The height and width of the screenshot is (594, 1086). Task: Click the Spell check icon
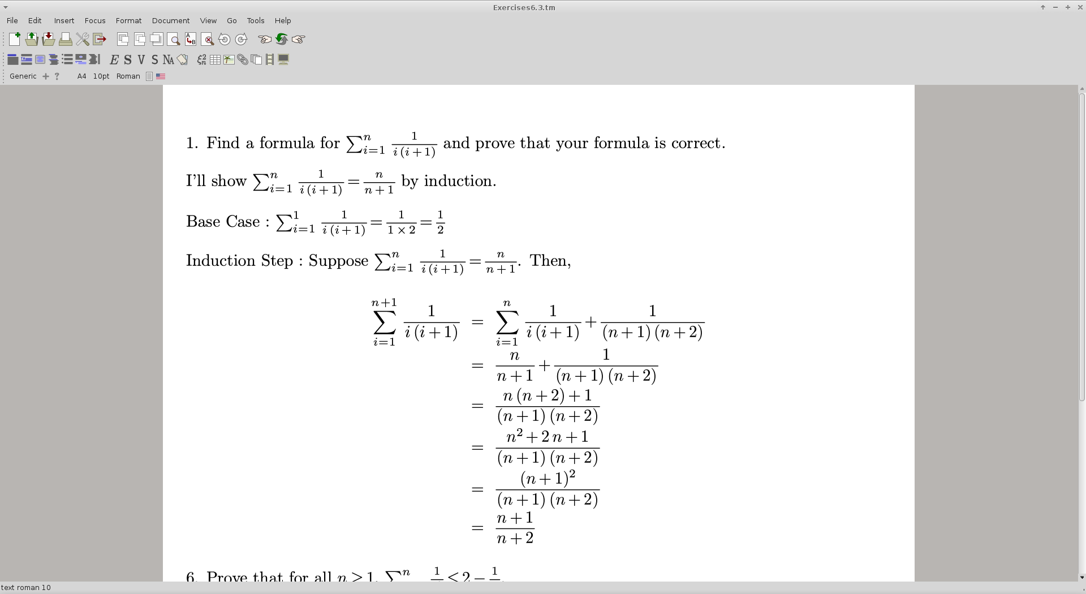click(x=208, y=39)
